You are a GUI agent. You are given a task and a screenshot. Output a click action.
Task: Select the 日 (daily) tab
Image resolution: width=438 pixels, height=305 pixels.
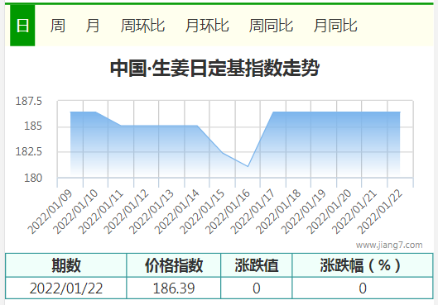(22, 26)
